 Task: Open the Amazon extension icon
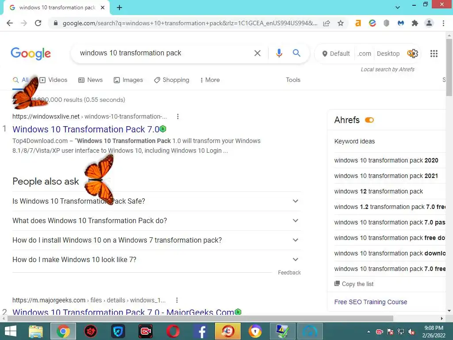[x=358, y=23]
